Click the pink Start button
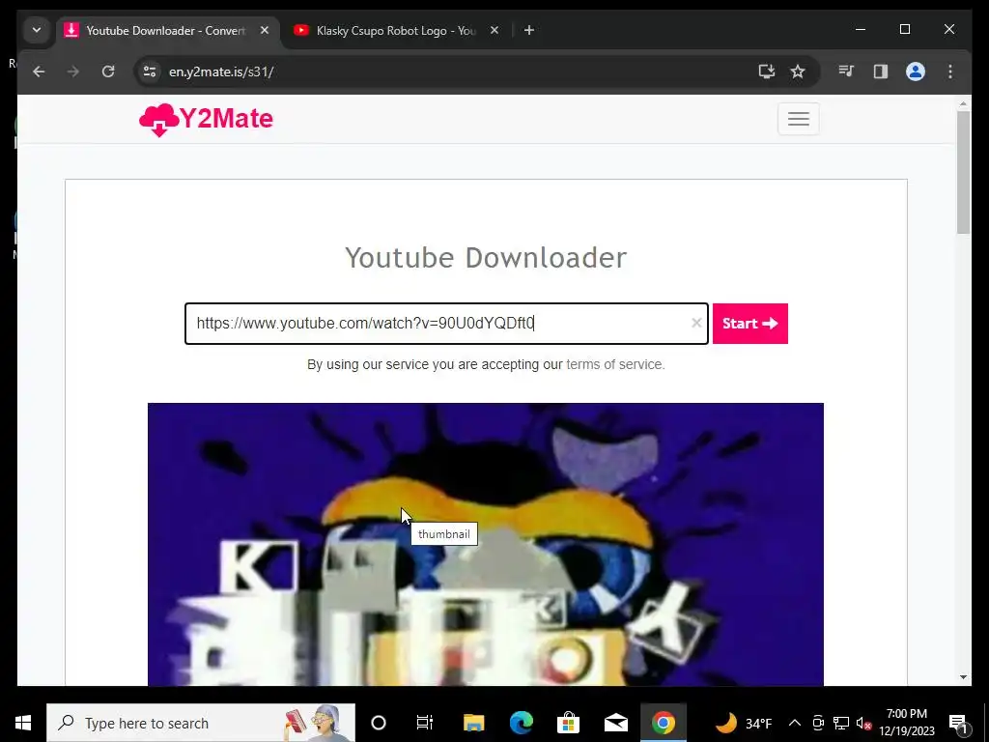This screenshot has height=742, width=989. point(749,324)
